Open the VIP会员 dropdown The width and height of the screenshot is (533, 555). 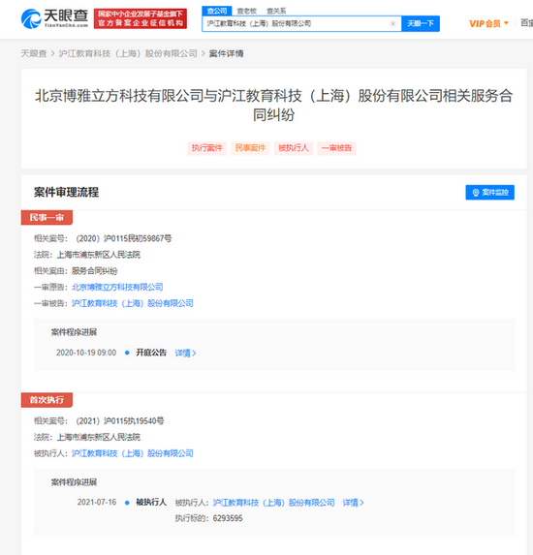488,23
